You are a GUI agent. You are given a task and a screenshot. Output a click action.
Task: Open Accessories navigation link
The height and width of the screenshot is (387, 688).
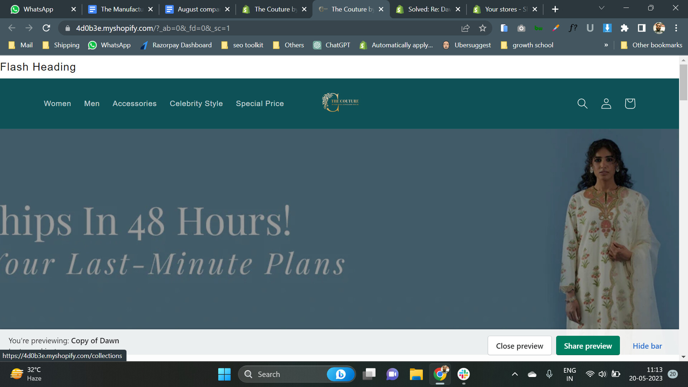tap(134, 104)
